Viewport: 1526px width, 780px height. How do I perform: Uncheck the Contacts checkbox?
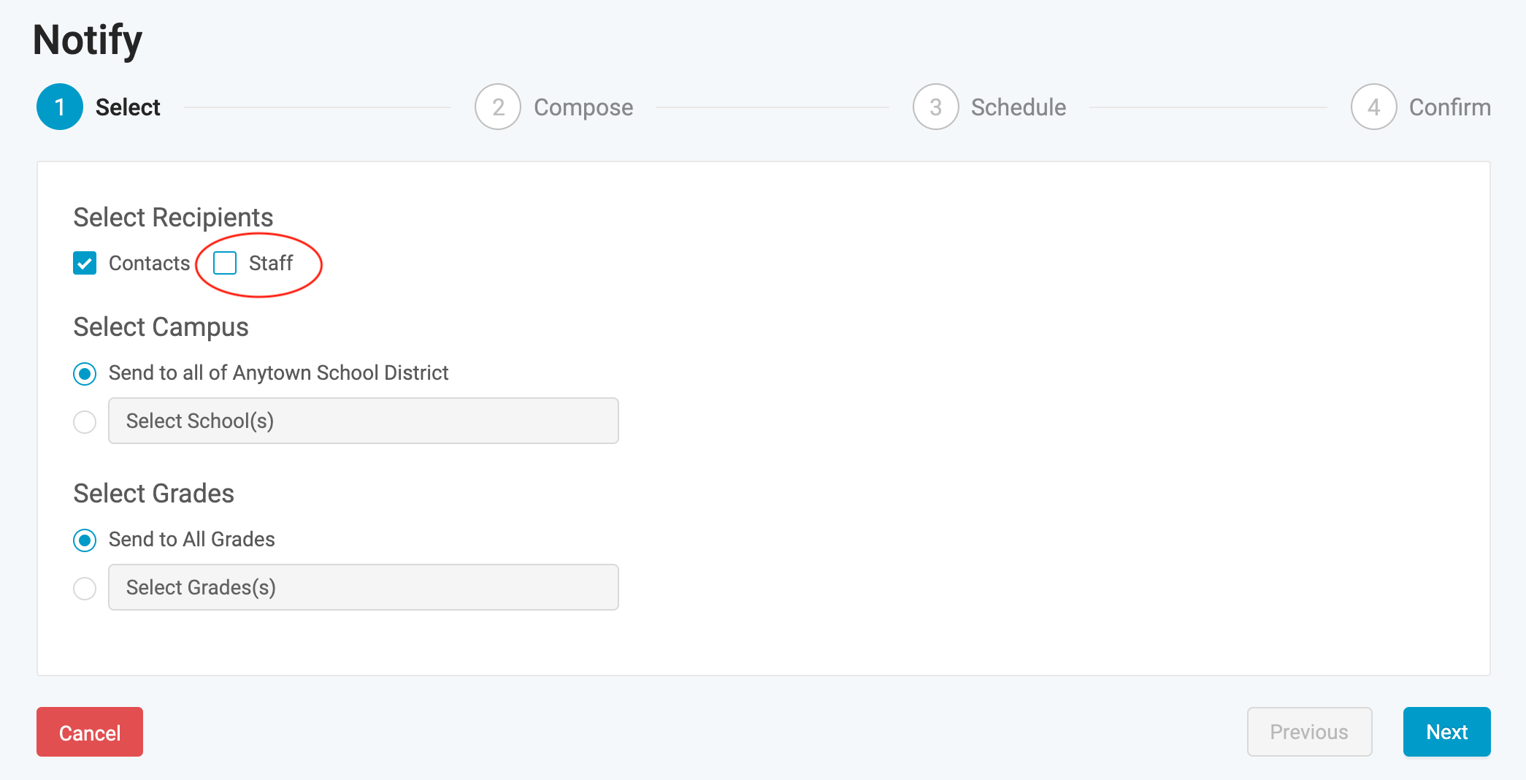pyautogui.click(x=85, y=263)
